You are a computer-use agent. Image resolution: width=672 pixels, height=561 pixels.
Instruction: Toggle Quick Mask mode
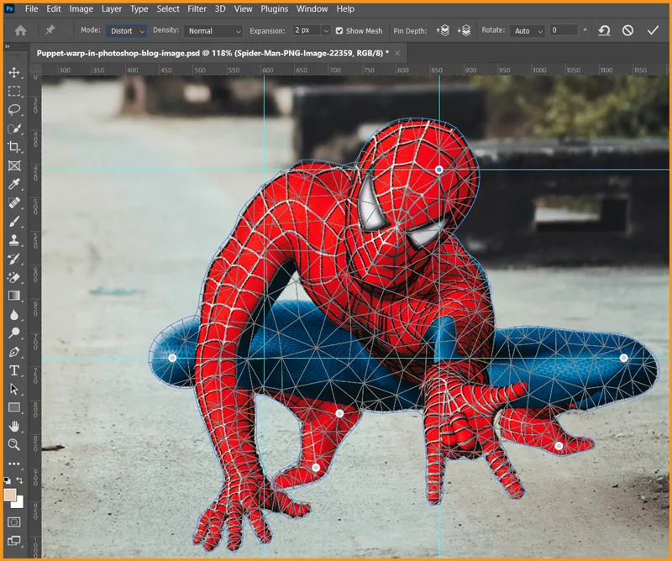click(x=14, y=522)
